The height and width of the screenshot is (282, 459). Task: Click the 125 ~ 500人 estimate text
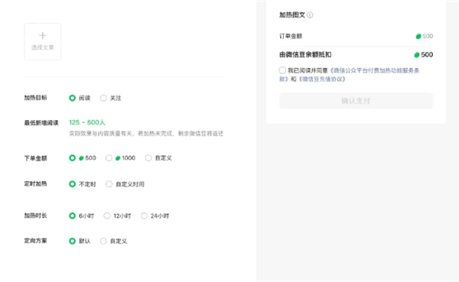(x=87, y=122)
